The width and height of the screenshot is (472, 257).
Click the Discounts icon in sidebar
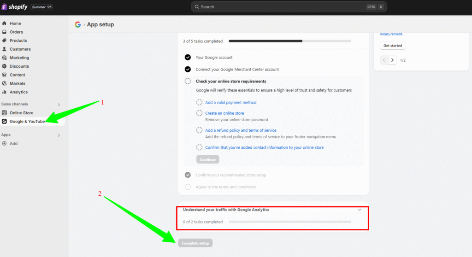click(4, 66)
